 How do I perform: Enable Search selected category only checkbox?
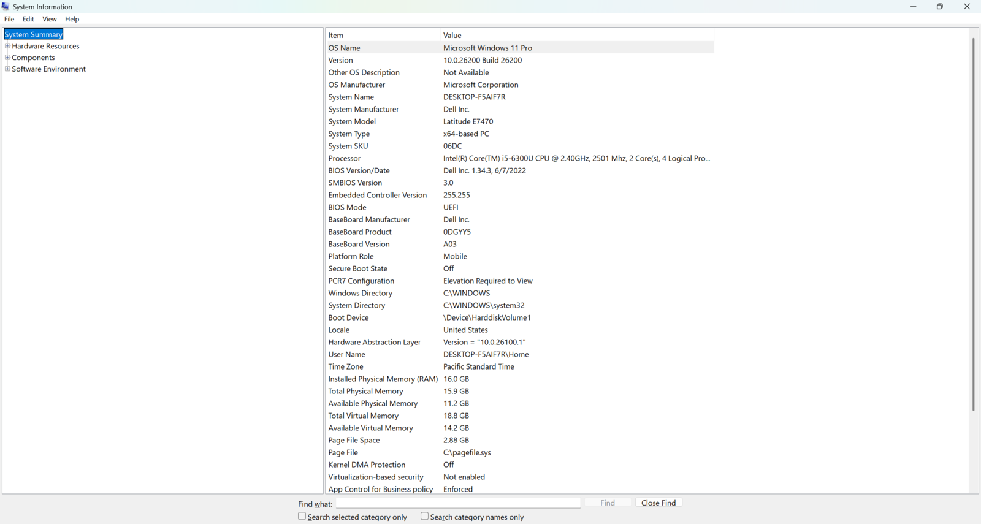[x=302, y=517]
